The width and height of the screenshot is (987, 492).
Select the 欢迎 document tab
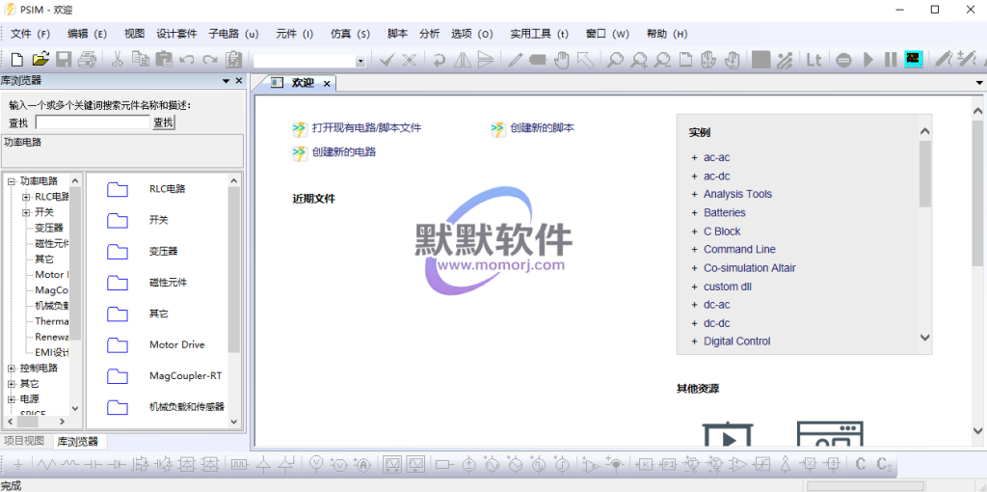(302, 83)
